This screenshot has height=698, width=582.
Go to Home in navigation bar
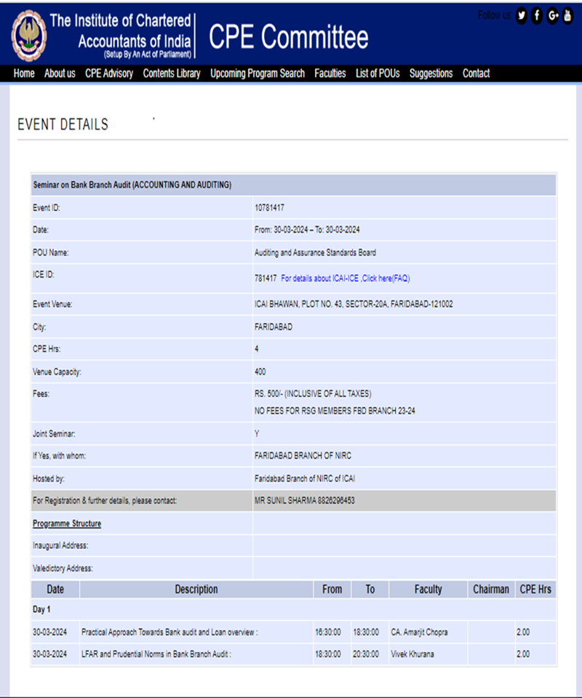(24, 73)
